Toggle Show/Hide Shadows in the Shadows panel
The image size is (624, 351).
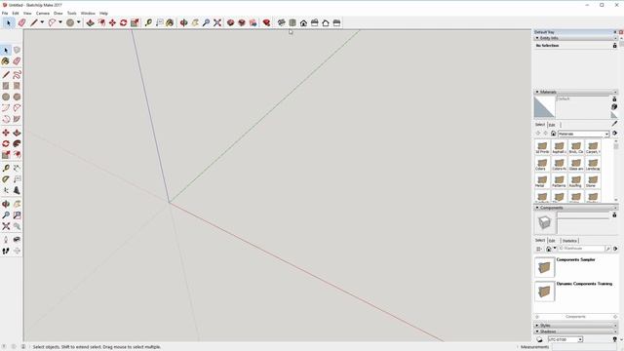(539, 339)
